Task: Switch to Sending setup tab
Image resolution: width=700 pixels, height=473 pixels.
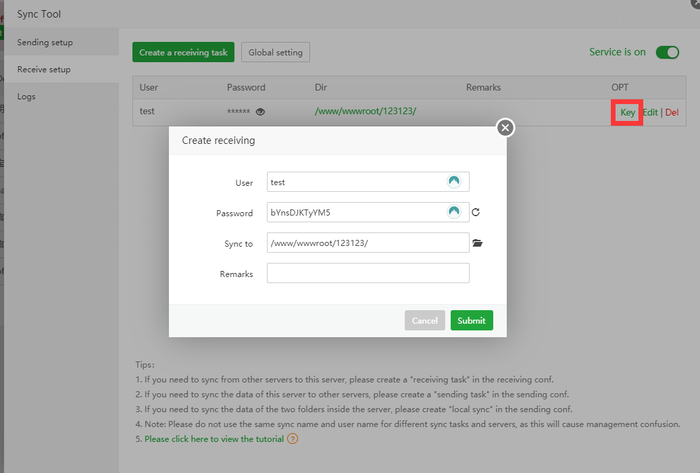Action: point(45,43)
